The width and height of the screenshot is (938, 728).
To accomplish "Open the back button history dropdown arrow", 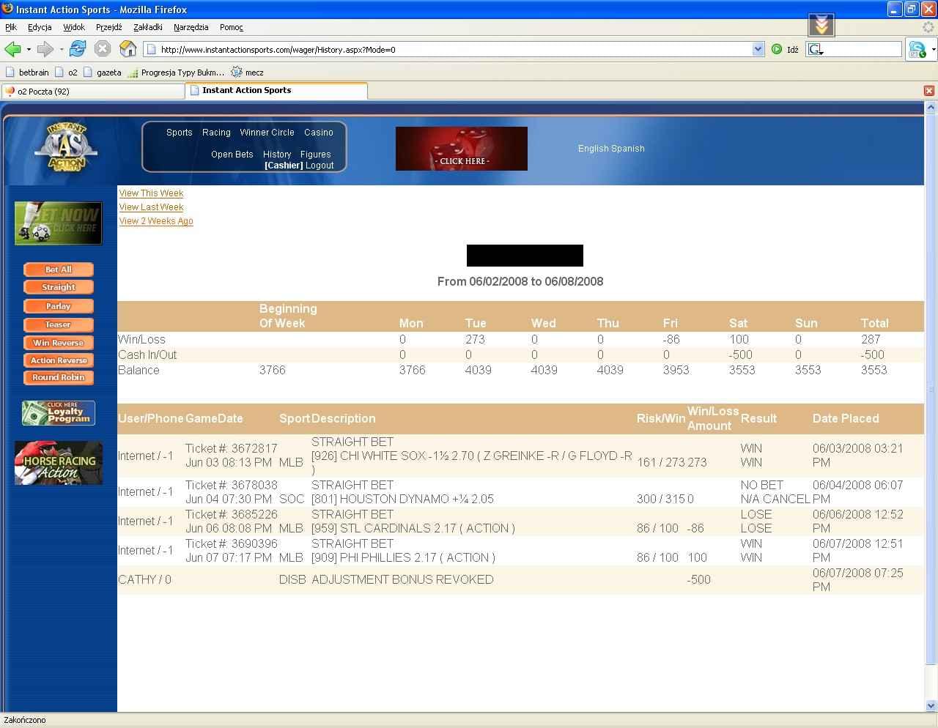I will point(29,50).
